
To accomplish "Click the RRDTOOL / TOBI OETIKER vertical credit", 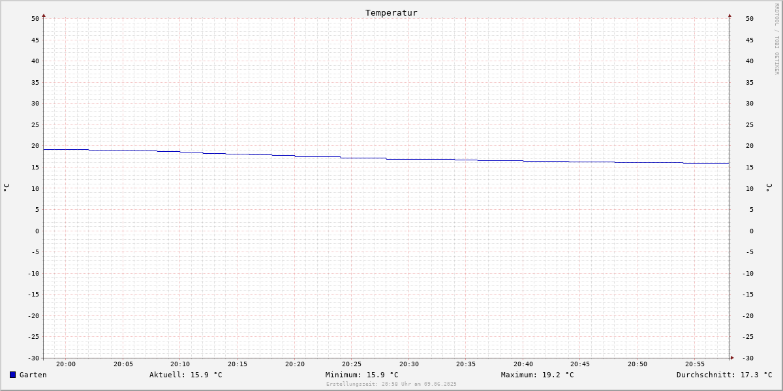I will pyautogui.click(x=776, y=39).
